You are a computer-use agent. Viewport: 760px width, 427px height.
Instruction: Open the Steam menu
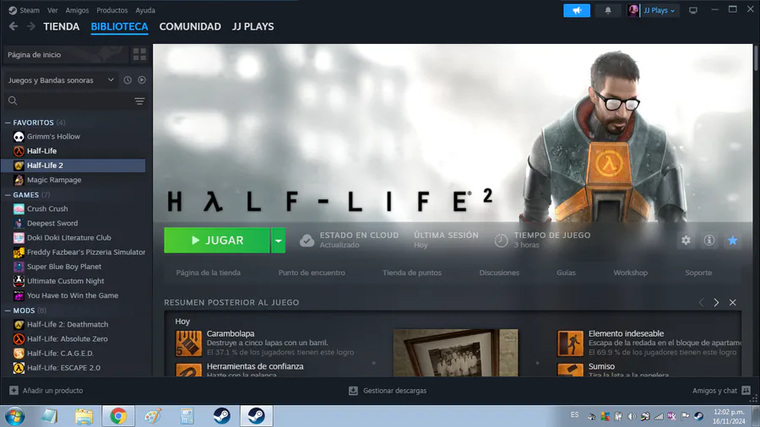(24, 10)
